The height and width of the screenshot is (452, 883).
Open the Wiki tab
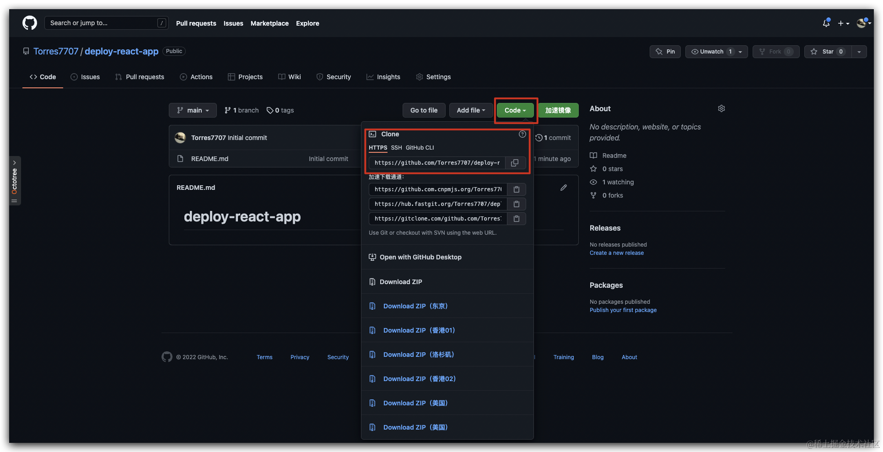click(290, 77)
